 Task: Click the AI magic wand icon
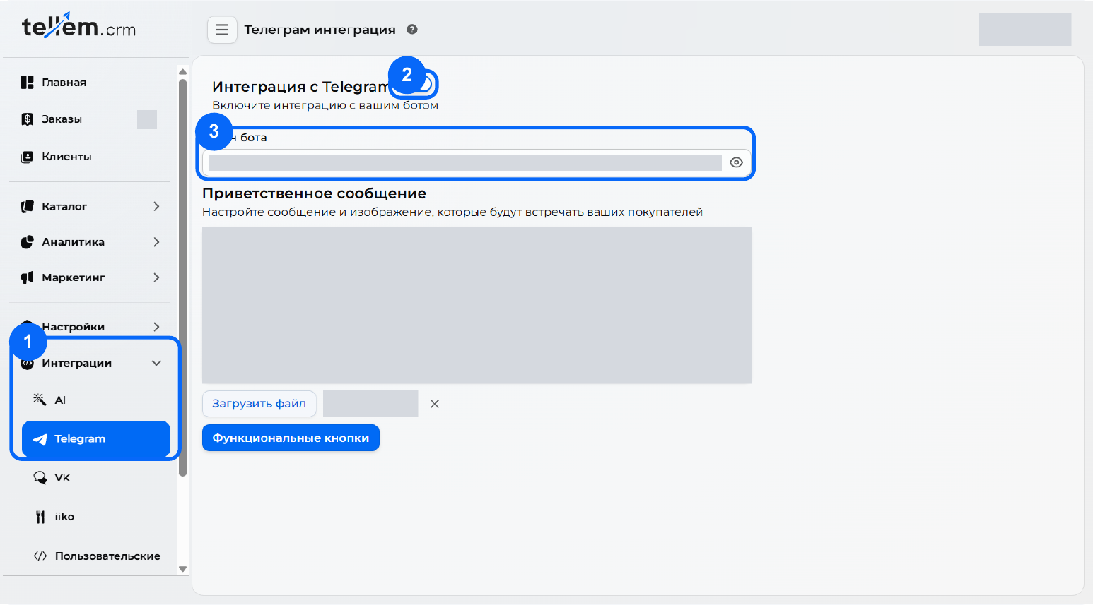click(x=40, y=400)
